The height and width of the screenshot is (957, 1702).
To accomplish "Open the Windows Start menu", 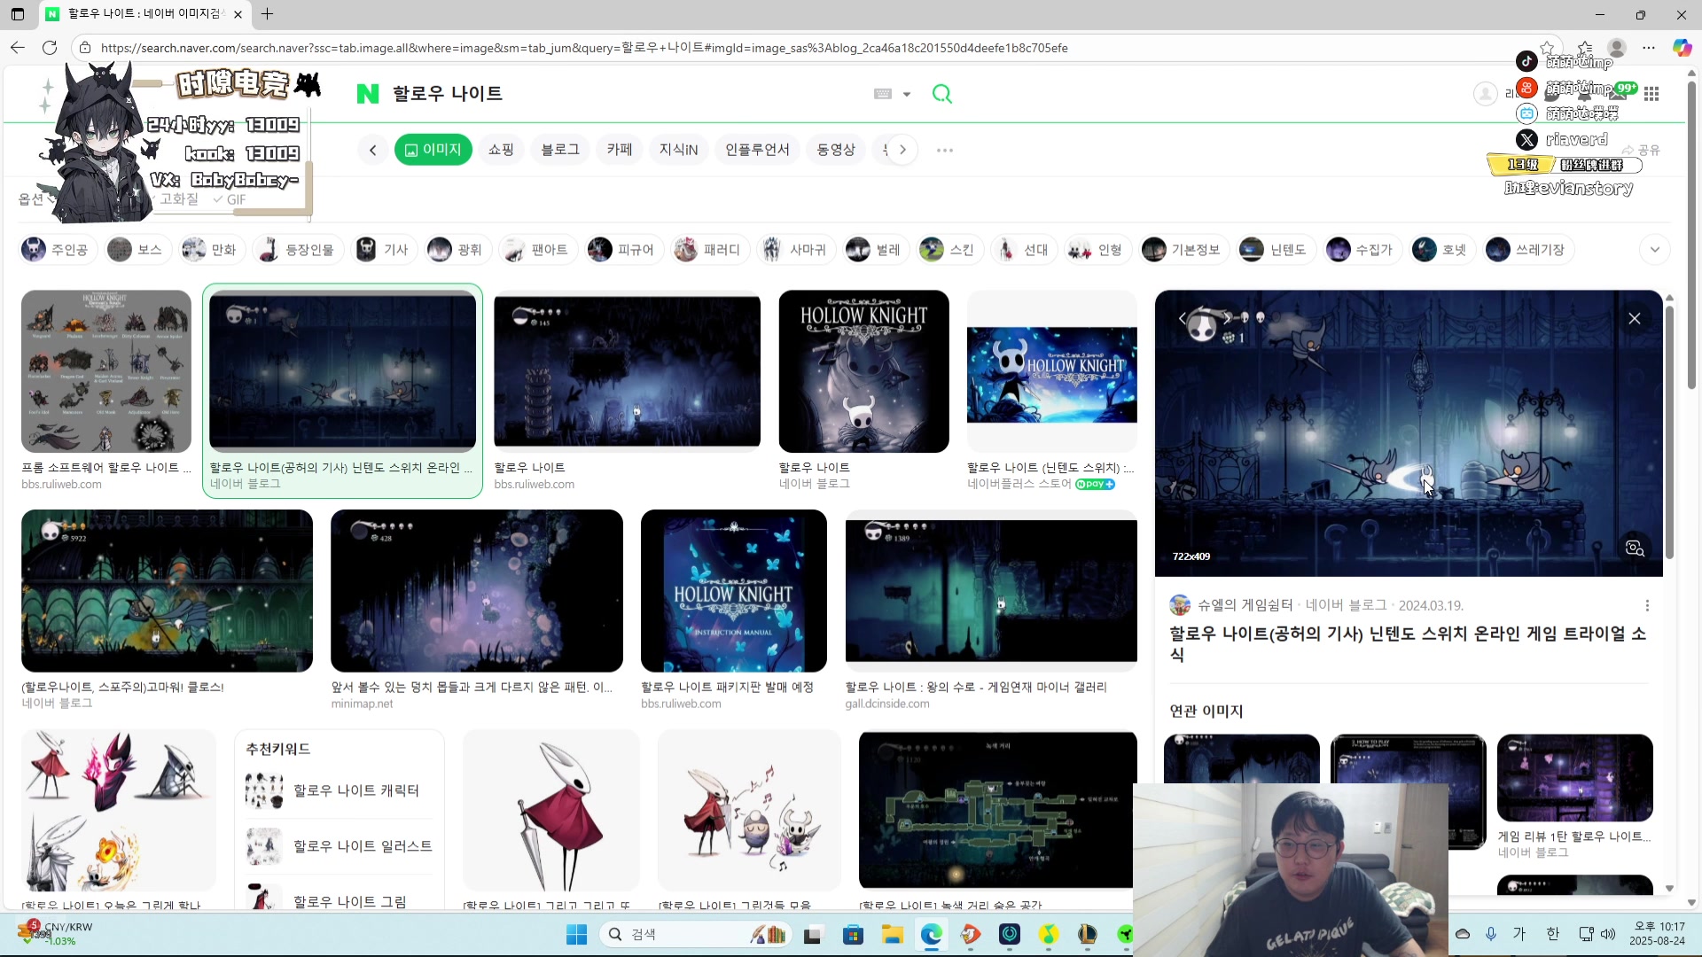I will click(x=576, y=934).
